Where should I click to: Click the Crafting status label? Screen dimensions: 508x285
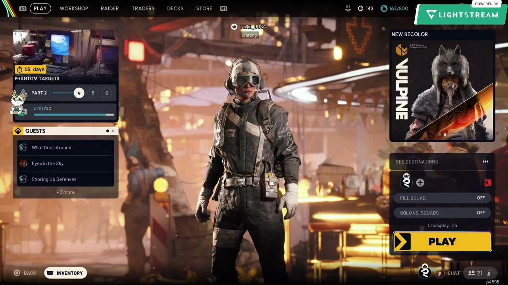coord(249,35)
